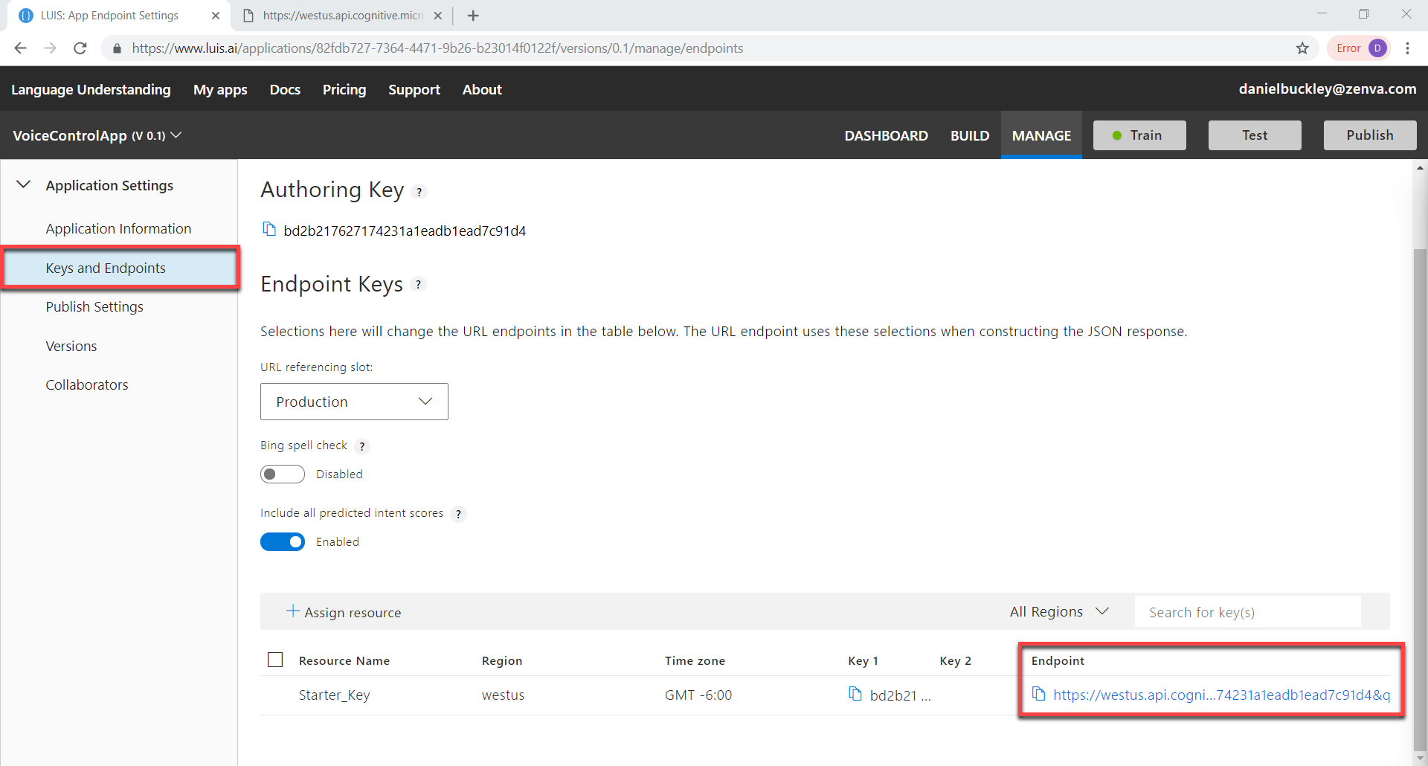Open the URL referencing slot Production dropdown
The height and width of the screenshot is (766, 1428).
pos(354,402)
